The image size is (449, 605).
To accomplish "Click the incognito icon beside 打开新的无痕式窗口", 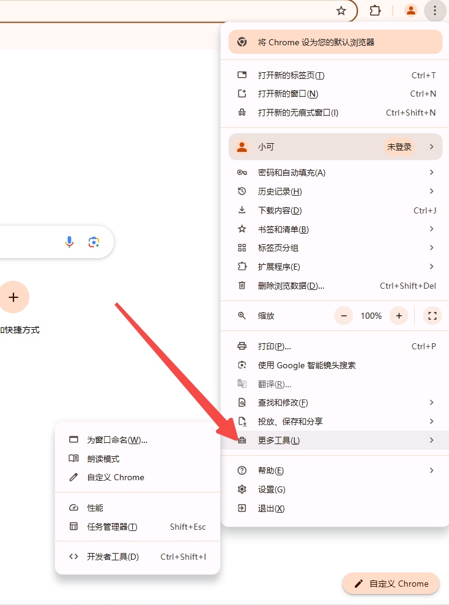I will (x=242, y=113).
